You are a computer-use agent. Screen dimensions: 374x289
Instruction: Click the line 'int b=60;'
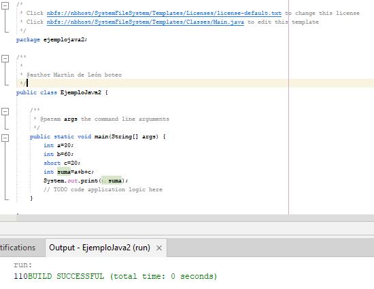click(58, 154)
